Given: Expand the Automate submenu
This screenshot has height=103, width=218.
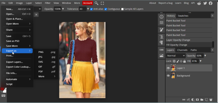Looking at the screenshot, I should [x=17, y=79].
